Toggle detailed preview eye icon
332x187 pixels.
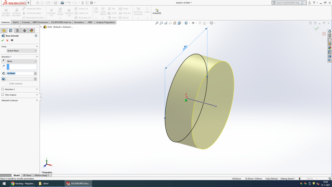(x=12, y=40)
